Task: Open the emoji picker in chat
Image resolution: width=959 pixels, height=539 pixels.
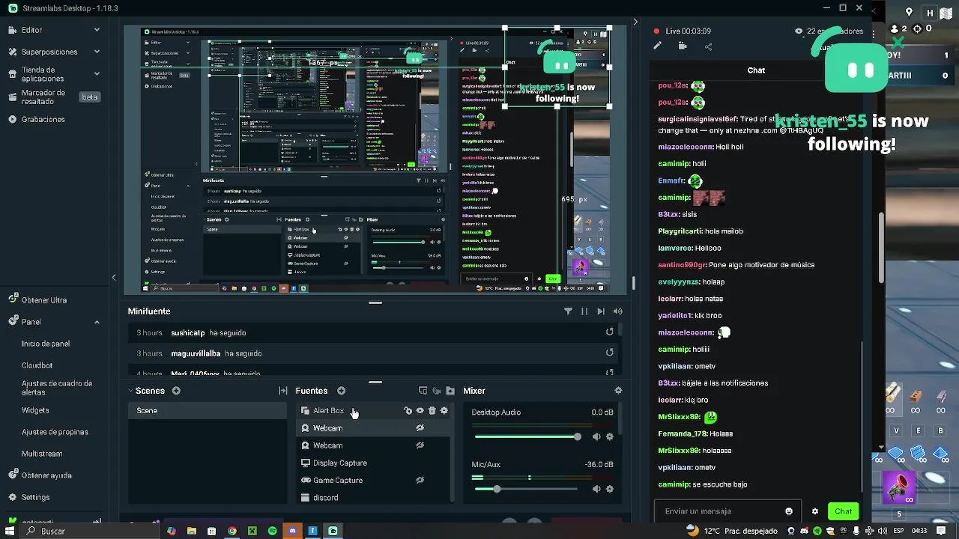Action: [789, 511]
